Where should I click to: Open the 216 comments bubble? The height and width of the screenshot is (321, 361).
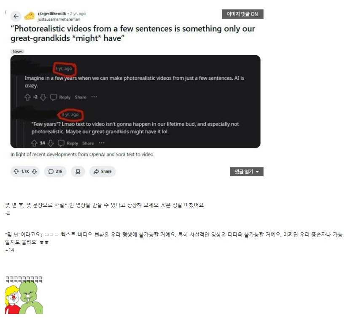(x=55, y=172)
